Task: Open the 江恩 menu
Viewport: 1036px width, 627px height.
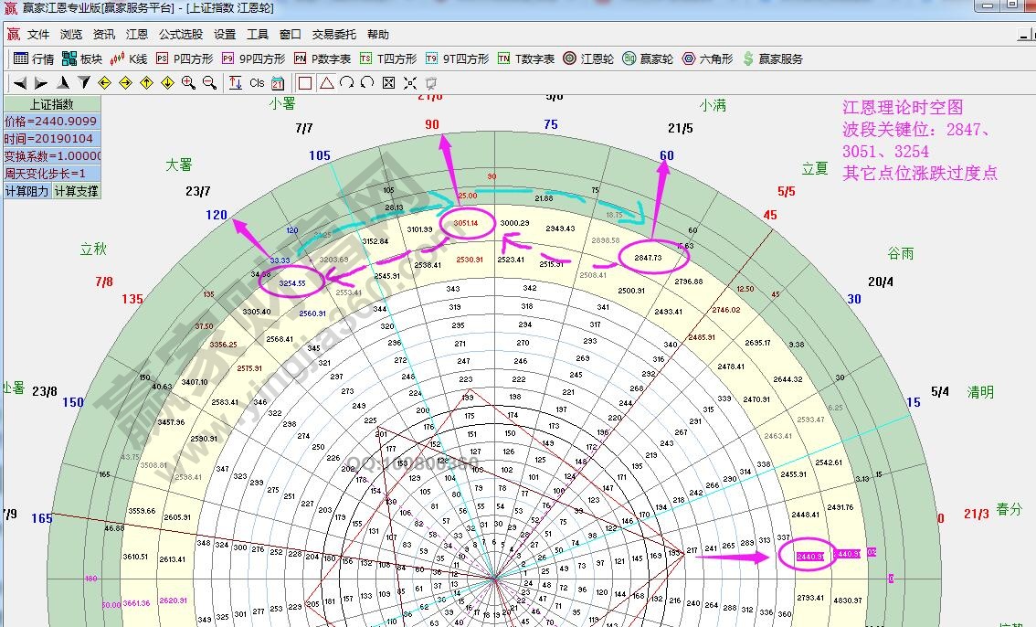Action: (136, 35)
